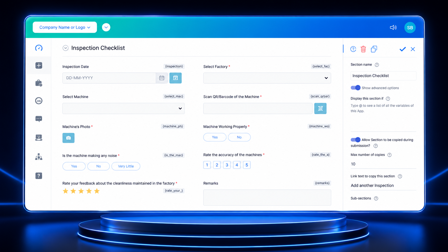
Task: Delete the section with red trash icon
Action: click(363, 49)
